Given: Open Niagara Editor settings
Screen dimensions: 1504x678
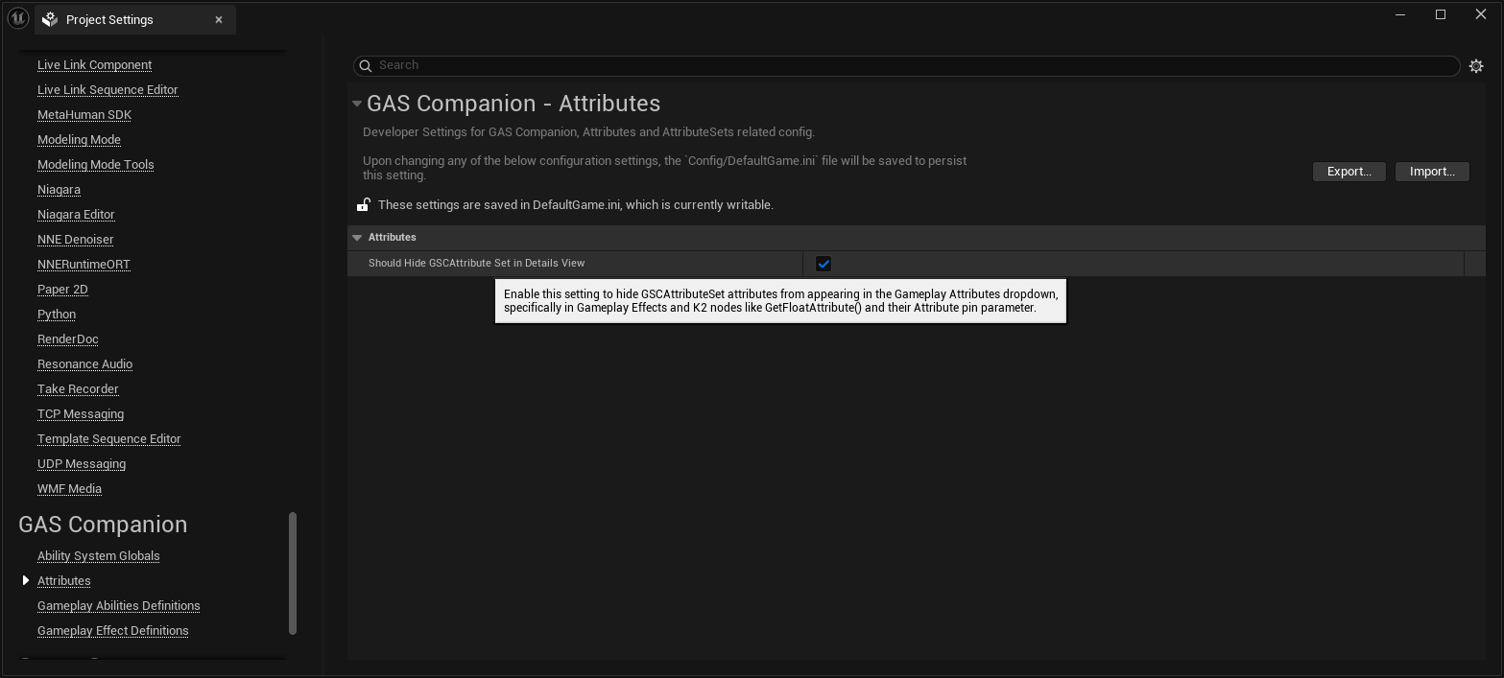Looking at the screenshot, I should 76,214.
